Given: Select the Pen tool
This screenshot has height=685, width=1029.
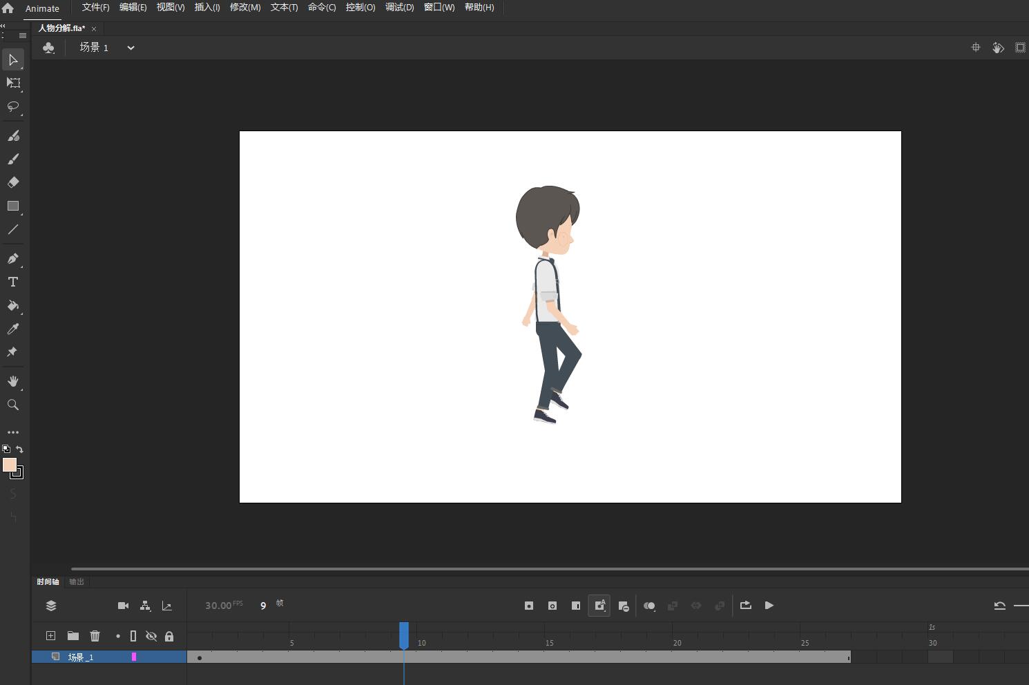Looking at the screenshot, I should click(x=12, y=259).
